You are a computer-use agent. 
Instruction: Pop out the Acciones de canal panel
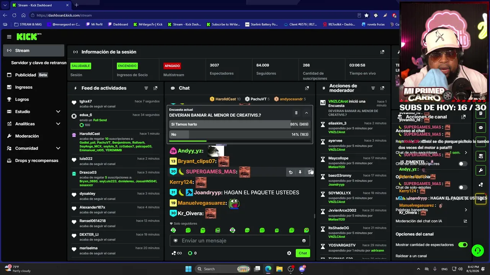pos(463,117)
